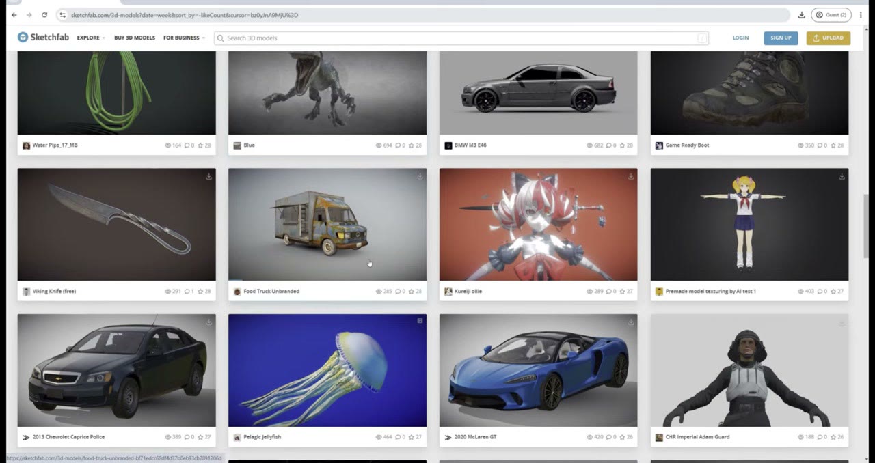Open author avatar beside CHR Imperial Adam Guard
This screenshot has height=463, width=875.
pos(659,437)
